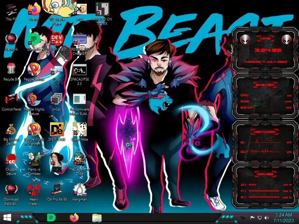Click the RAM usage readout

(x=266, y=101)
